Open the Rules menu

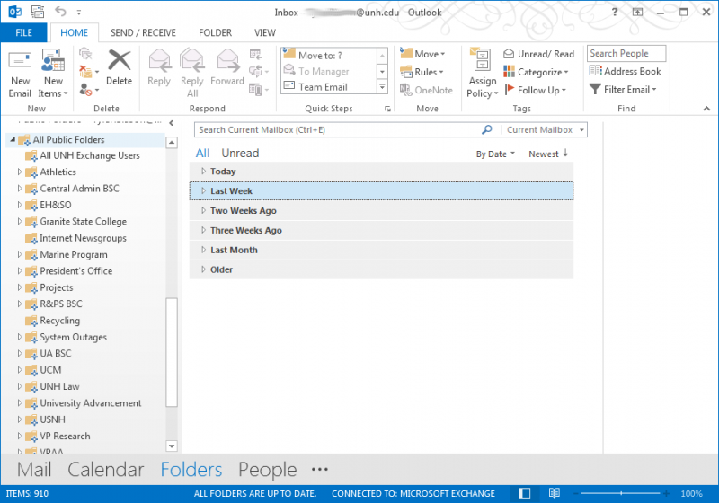(422, 72)
